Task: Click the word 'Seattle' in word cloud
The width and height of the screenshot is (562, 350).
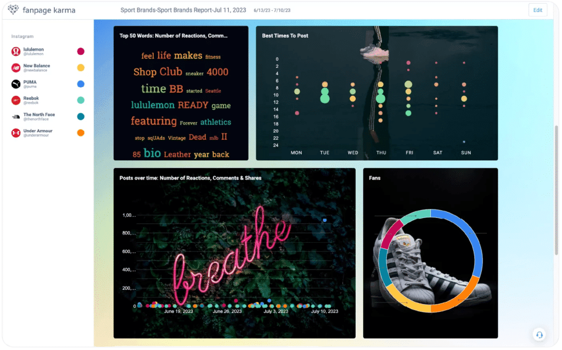Action: click(213, 91)
